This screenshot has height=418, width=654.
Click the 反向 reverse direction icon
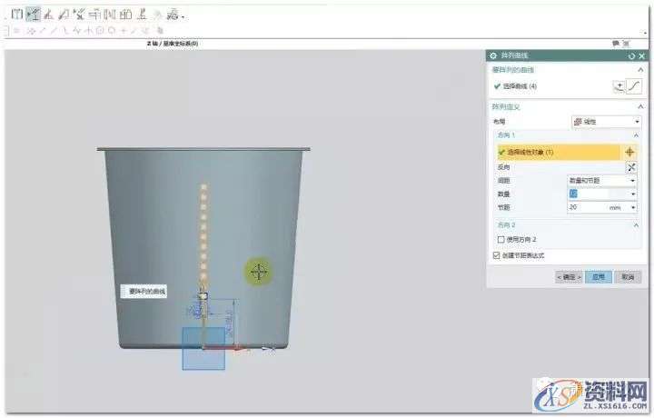click(631, 166)
